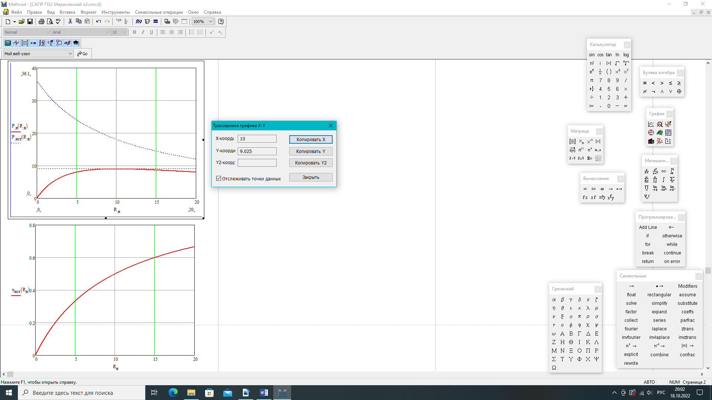Select X-Y plot icon in Graph palette
The width and height of the screenshot is (712, 400).
pos(651,124)
